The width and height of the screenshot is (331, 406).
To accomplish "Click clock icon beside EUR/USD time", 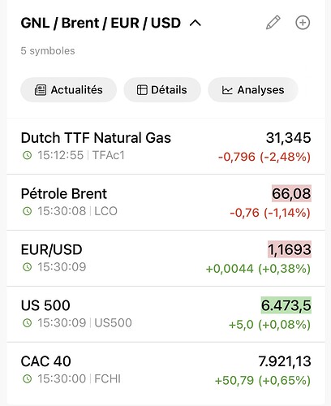I will (x=27, y=267).
